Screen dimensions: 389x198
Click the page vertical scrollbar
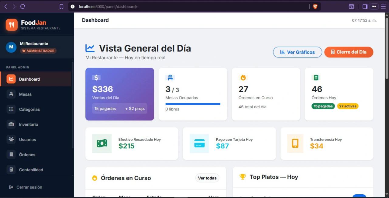point(387,49)
